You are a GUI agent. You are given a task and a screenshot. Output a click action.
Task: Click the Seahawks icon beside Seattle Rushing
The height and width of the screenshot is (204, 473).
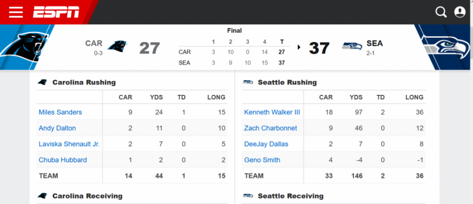tap(248, 82)
